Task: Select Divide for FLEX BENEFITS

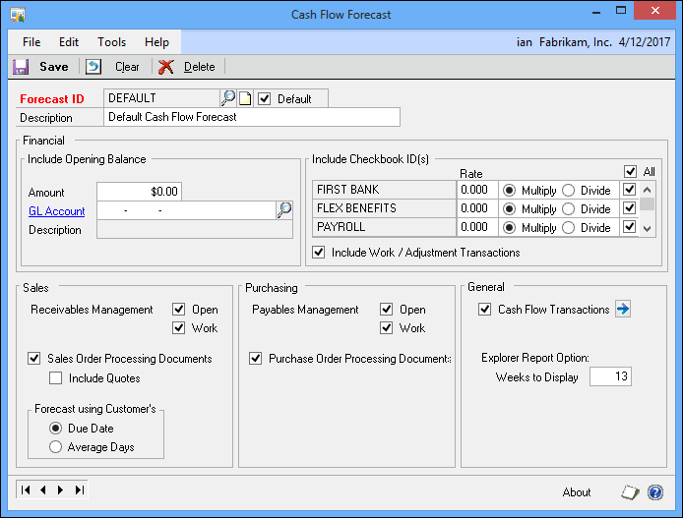Action: [569, 209]
